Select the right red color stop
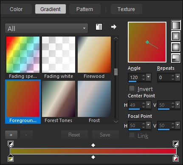Viewport: 183px width, 165px height. point(176,158)
